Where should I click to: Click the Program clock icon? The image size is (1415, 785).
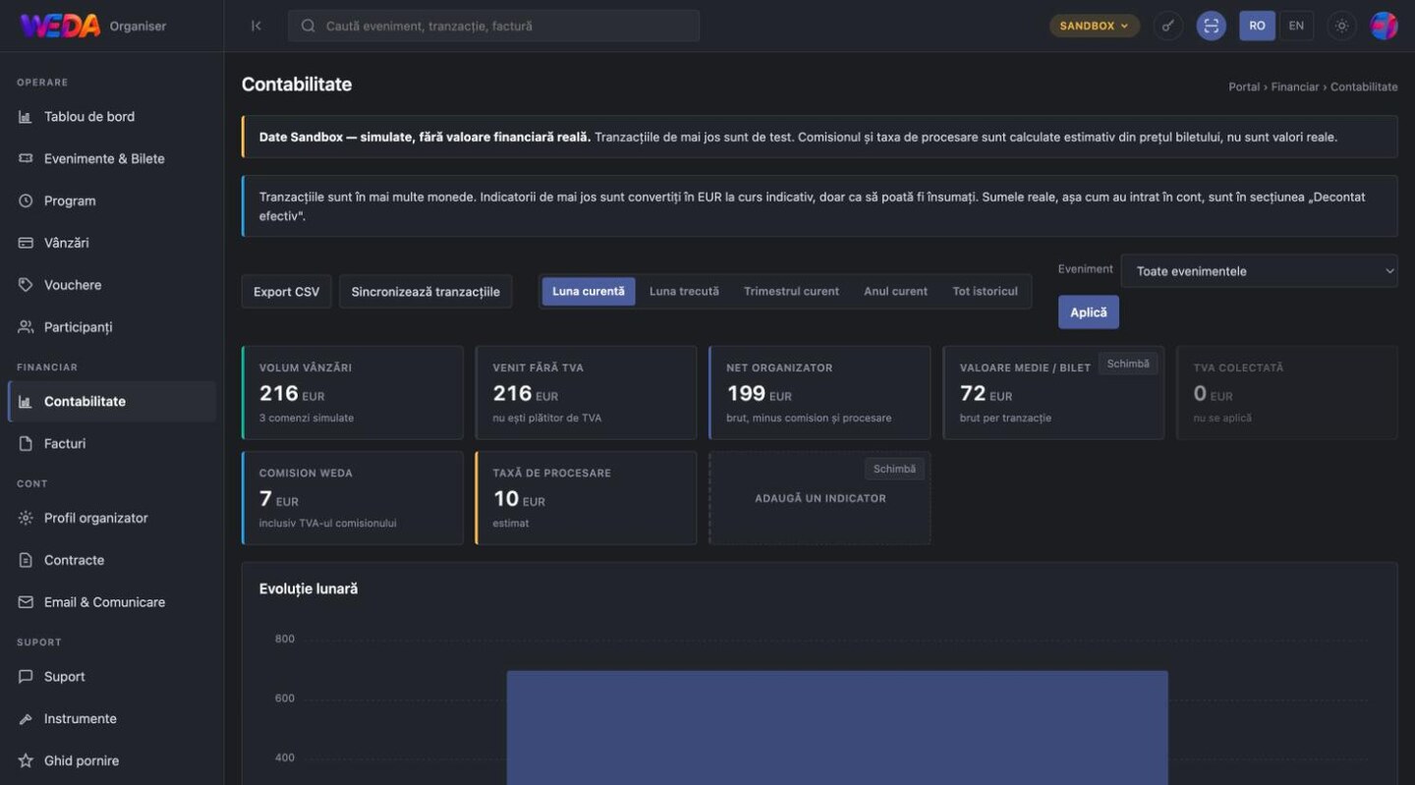point(26,201)
